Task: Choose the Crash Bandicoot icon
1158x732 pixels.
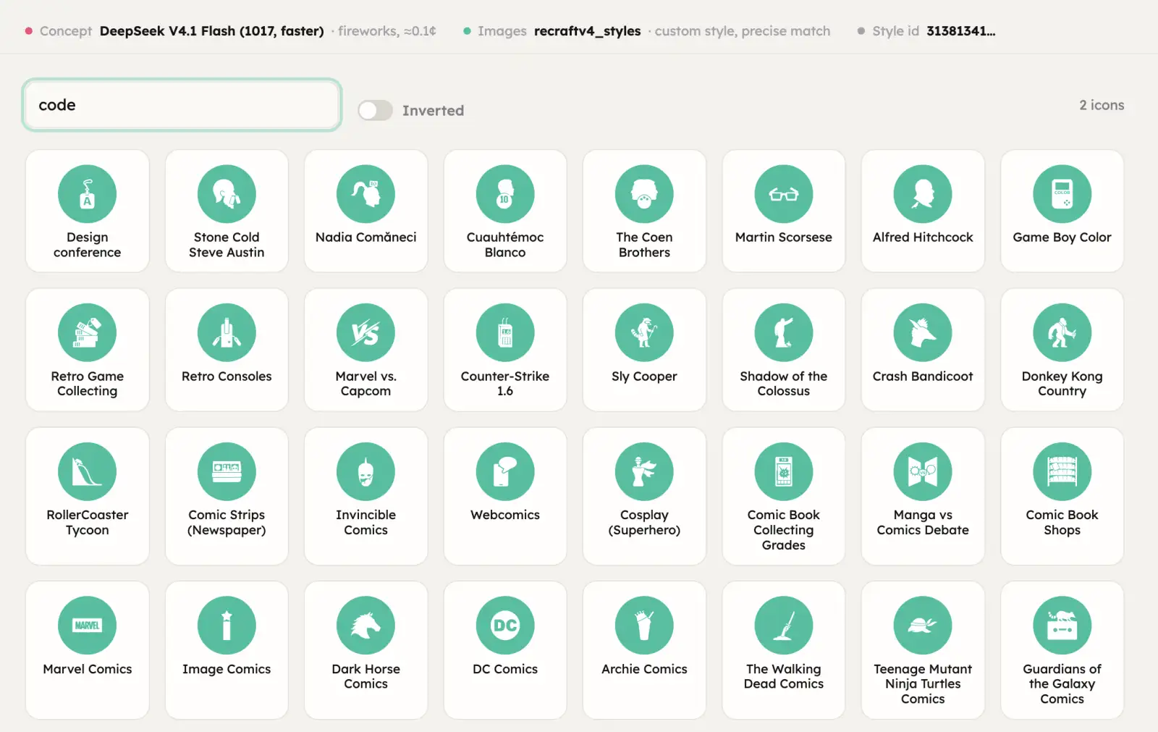Action: [923, 332]
